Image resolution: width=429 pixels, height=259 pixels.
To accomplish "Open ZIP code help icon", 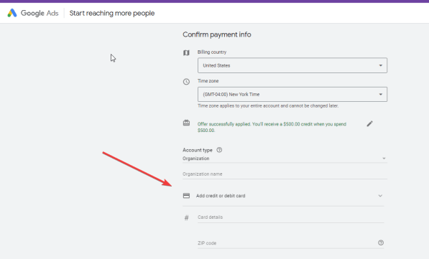I will tap(381, 242).
